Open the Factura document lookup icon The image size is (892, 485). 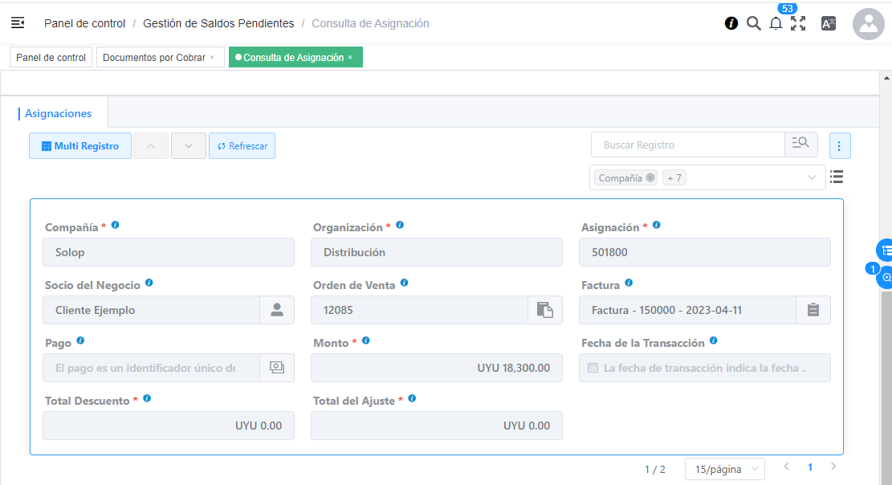pyautogui.click(x=813, y=310)
